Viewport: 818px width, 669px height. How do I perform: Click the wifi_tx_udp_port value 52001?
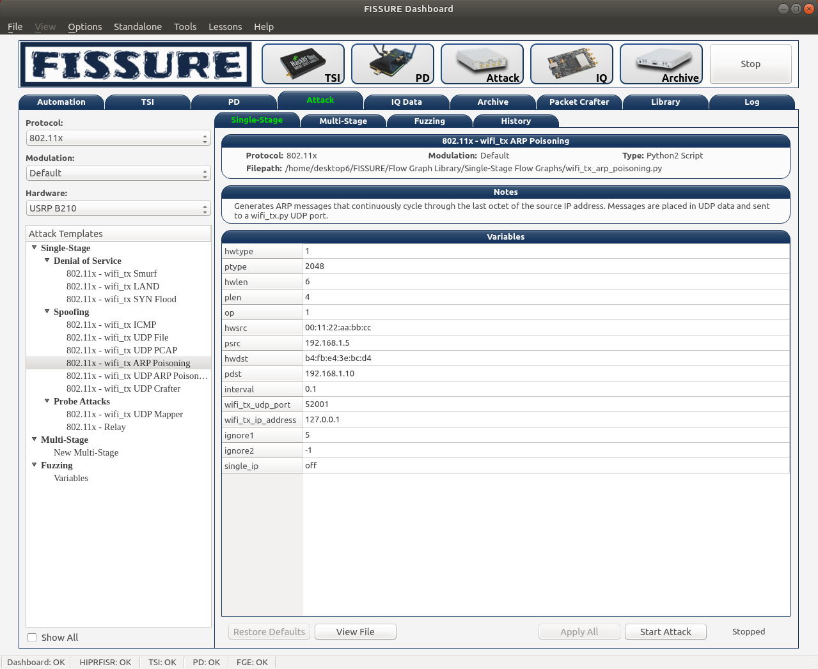pos(546,404)
